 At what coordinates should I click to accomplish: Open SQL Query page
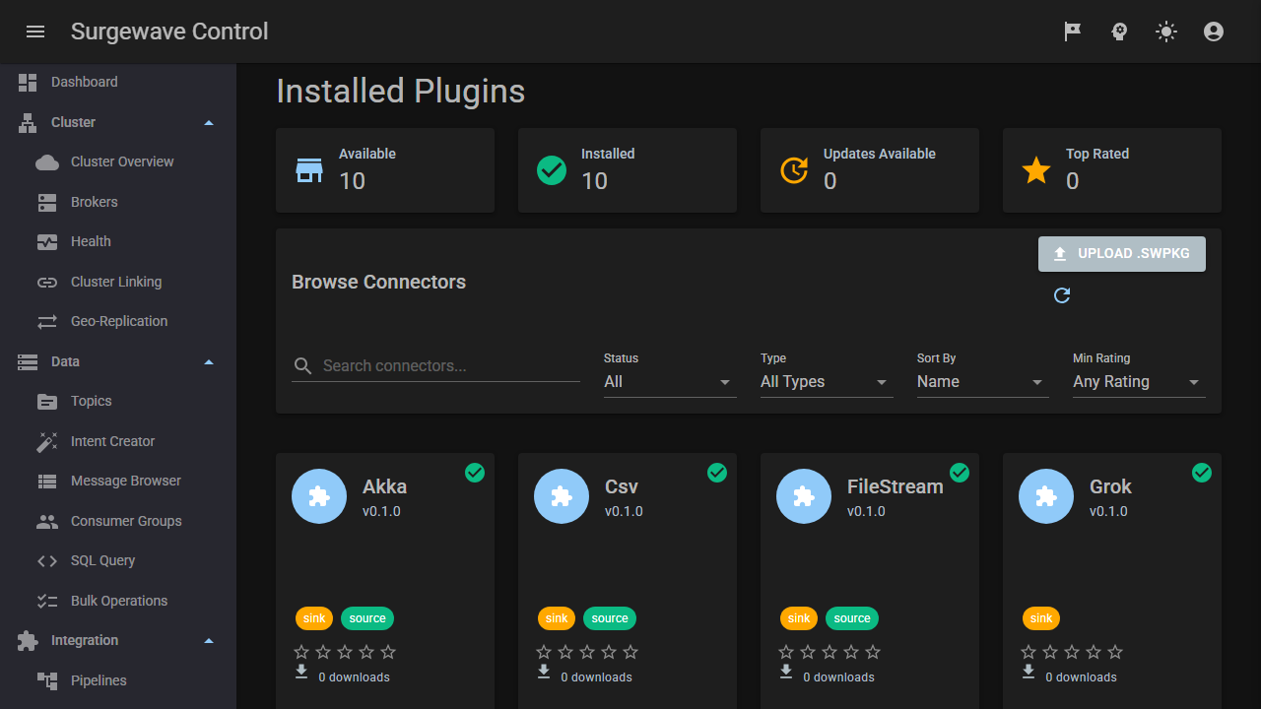click(x=118, y=561)
